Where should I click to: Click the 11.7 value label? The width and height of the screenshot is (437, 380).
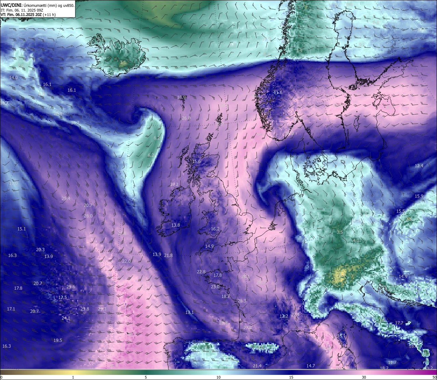click(392, 363)
